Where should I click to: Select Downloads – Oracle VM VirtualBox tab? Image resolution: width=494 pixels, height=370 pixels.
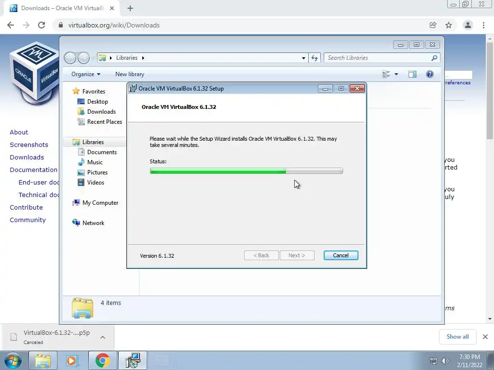pyautogui.click(x=62, y=8)
